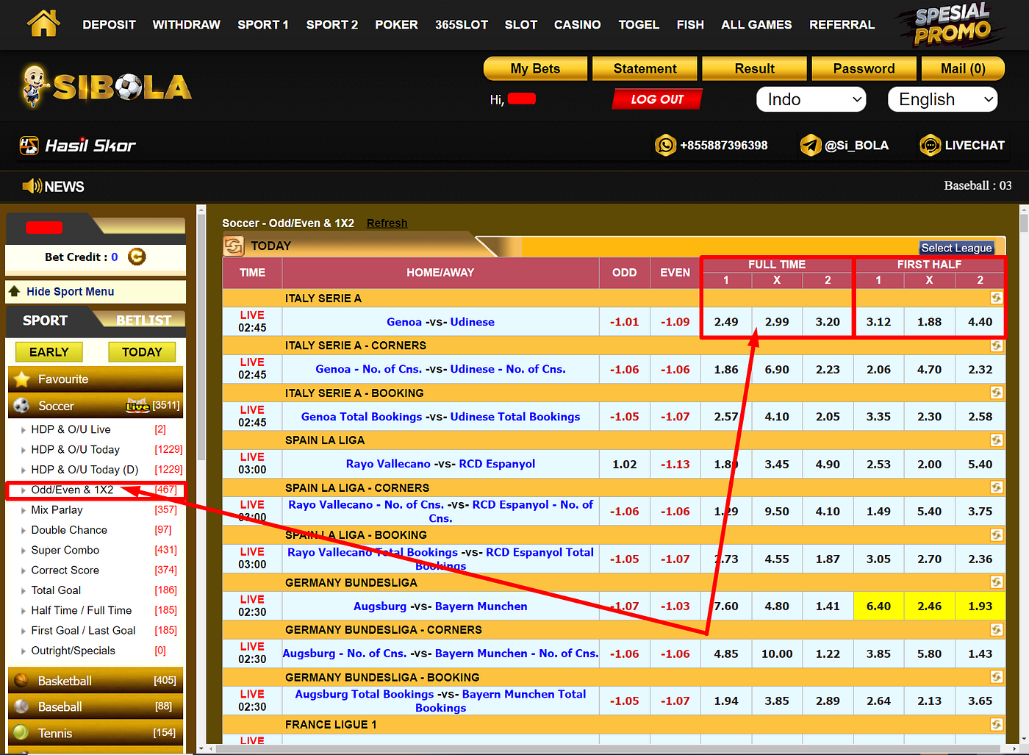Go to the CASINO section
The width and height of the screenshot is (1029, 755).
click(x=578, y=24)
